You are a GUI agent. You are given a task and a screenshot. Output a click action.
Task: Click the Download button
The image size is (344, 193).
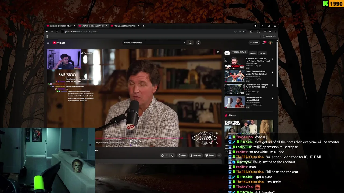coord(196,155)
